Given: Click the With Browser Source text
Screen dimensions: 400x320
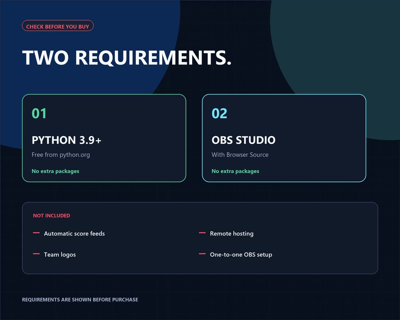Looking at the screenshot, I should click(x=240, y=155).
